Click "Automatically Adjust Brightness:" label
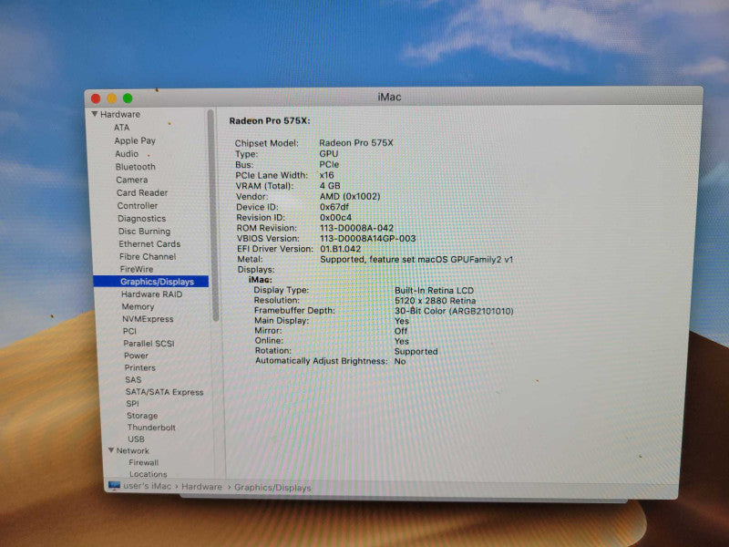 322,360
